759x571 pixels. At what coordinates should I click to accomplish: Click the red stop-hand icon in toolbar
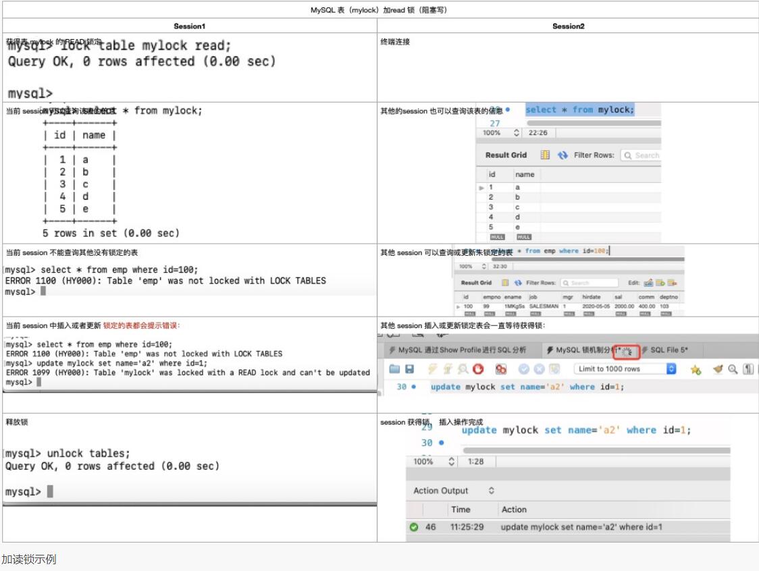coord(478,369)
